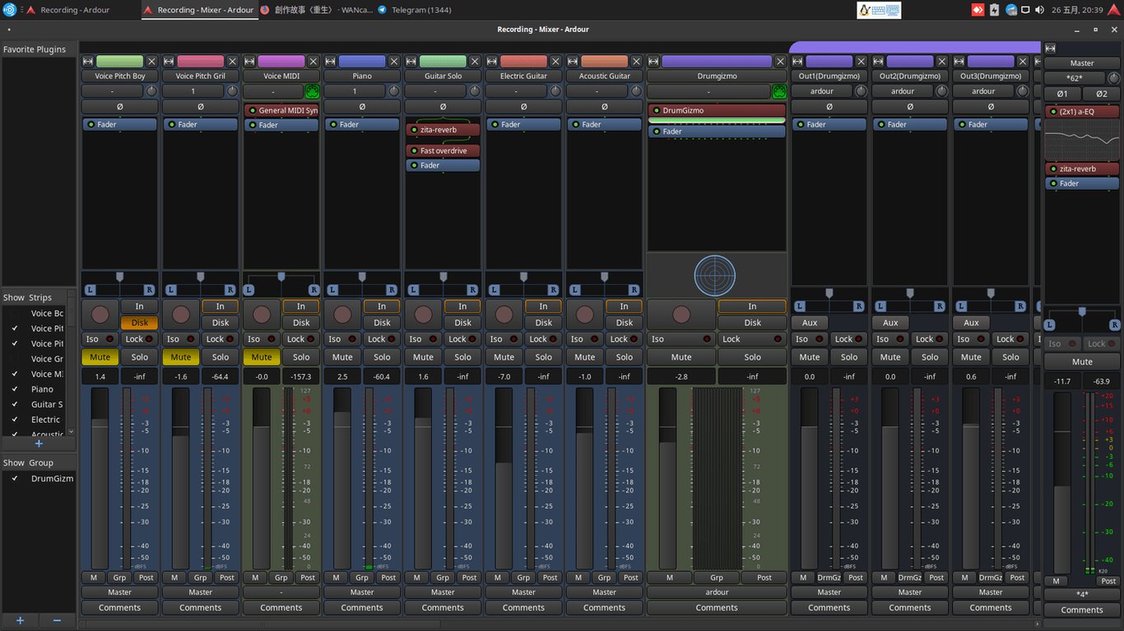Click the Master strip trim knob
Viewport: 1124px width, 631px height.
(1113, 78)
